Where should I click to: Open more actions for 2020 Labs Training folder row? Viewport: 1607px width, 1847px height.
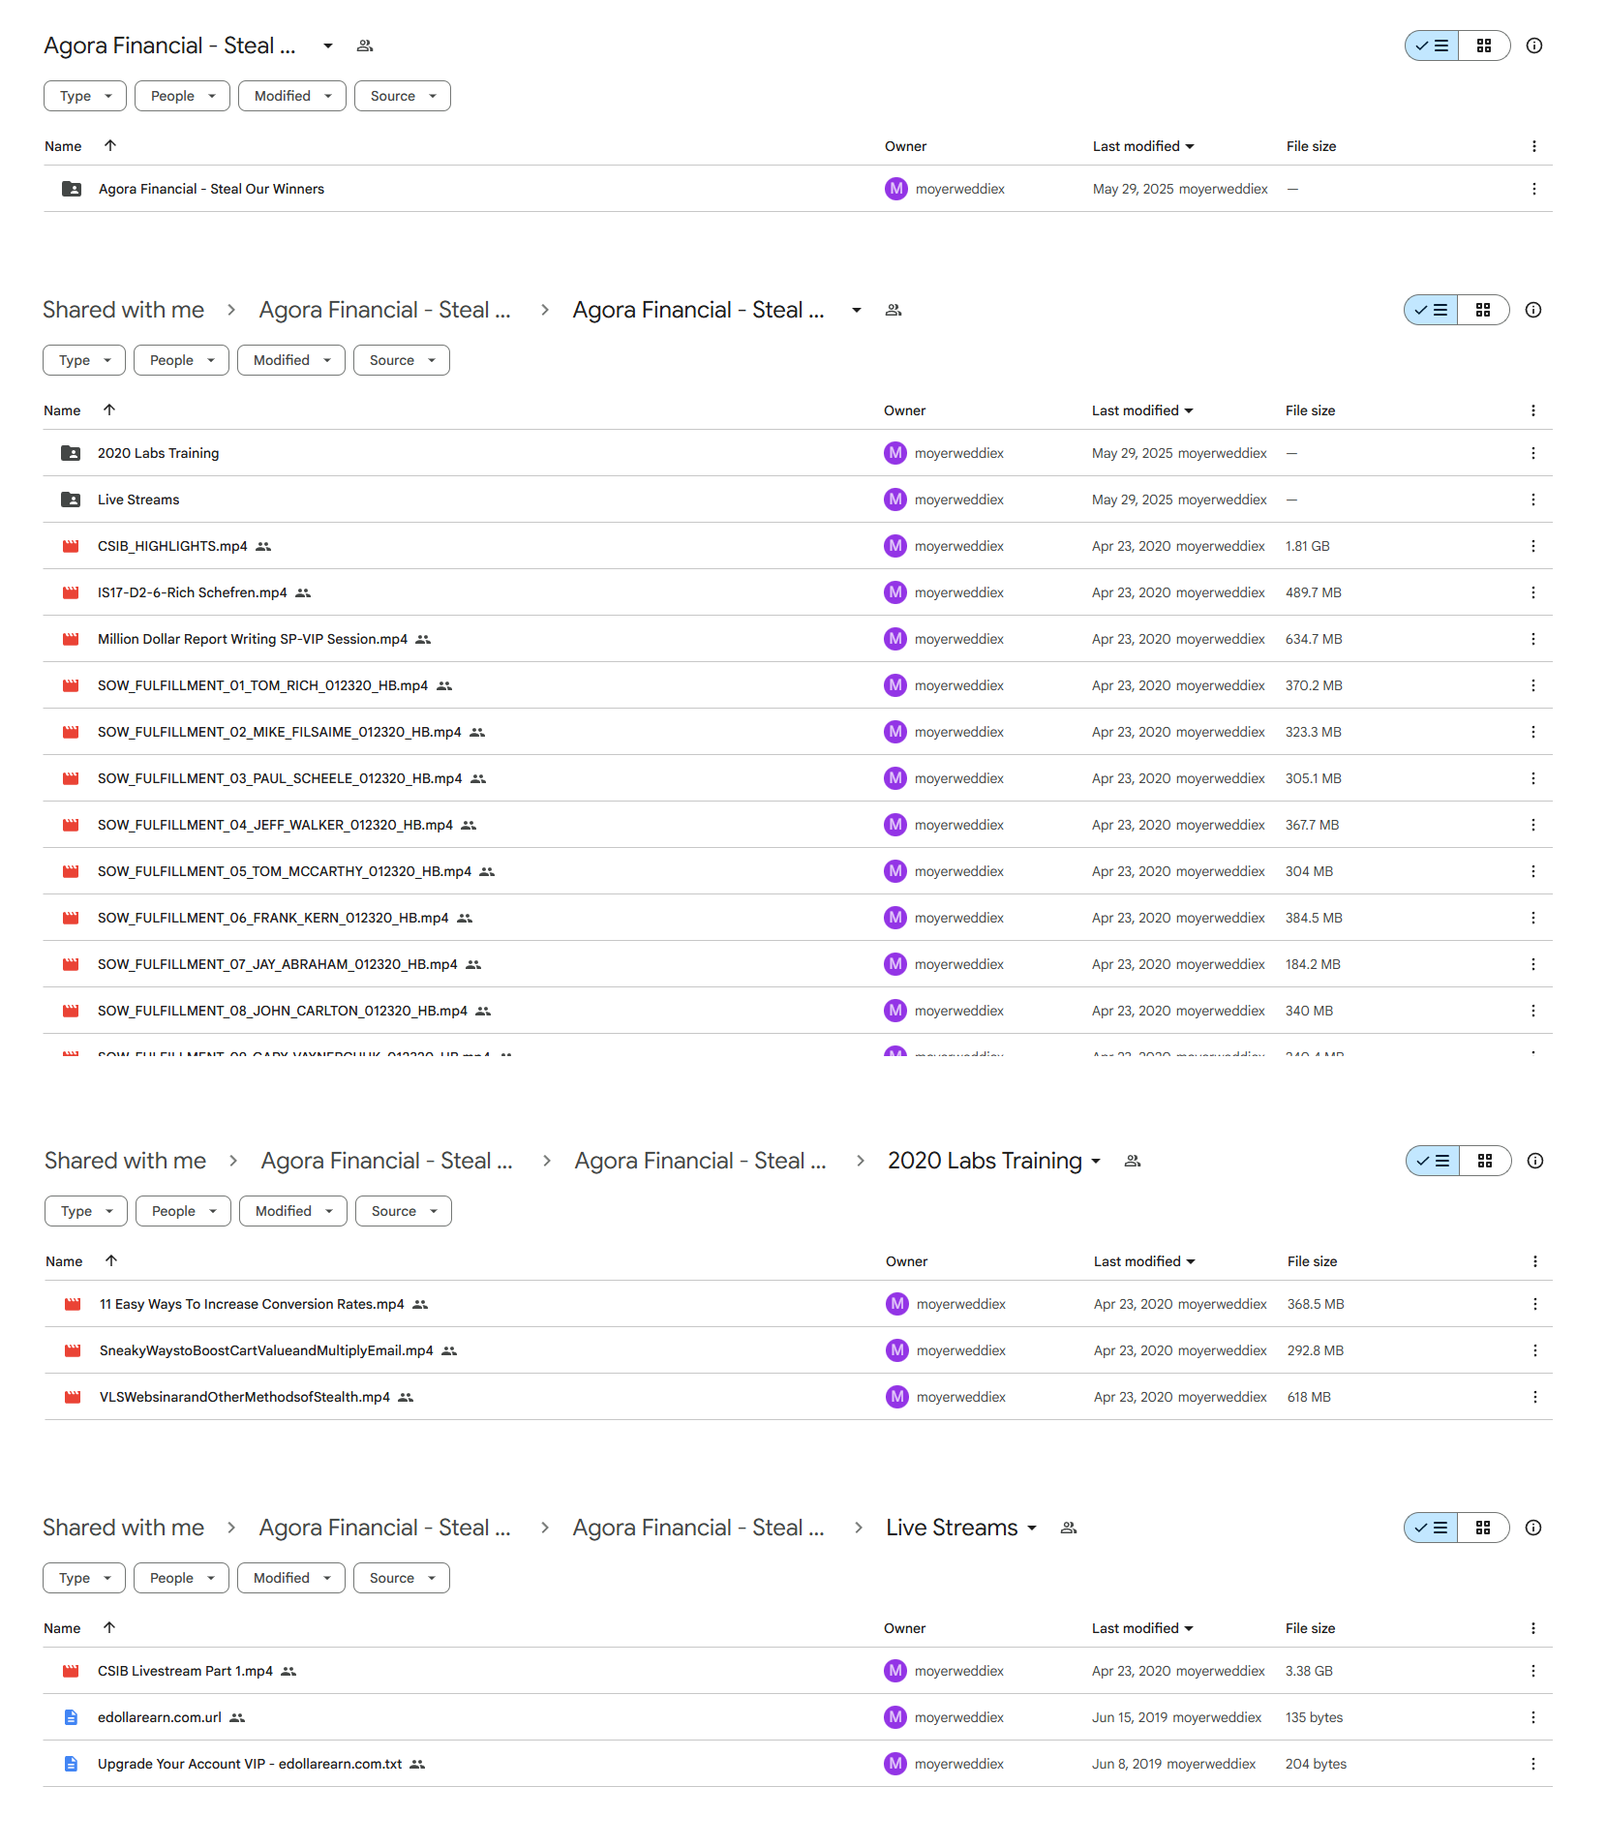tap(1532, 453)
